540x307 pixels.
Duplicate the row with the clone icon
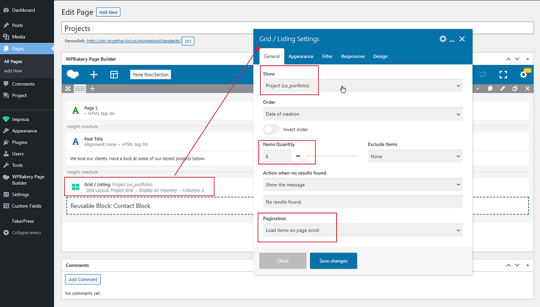pyautogui.click(x=515, y=89)
